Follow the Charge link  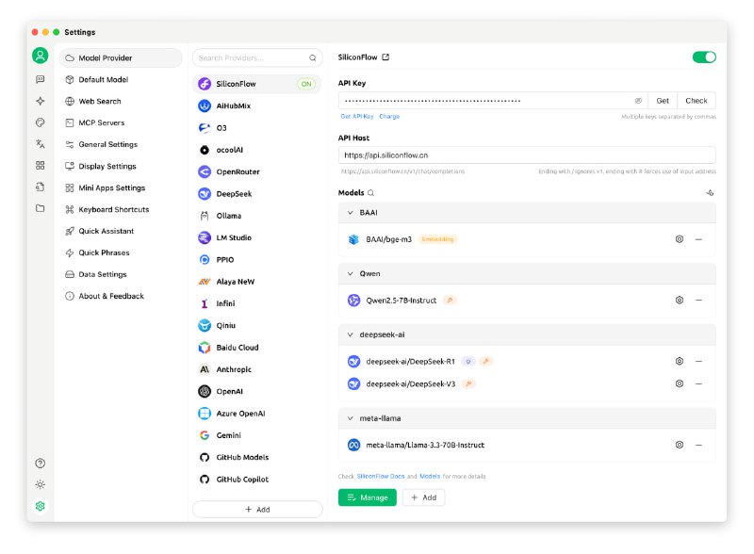pyautogui.click(x=389, y=117)
